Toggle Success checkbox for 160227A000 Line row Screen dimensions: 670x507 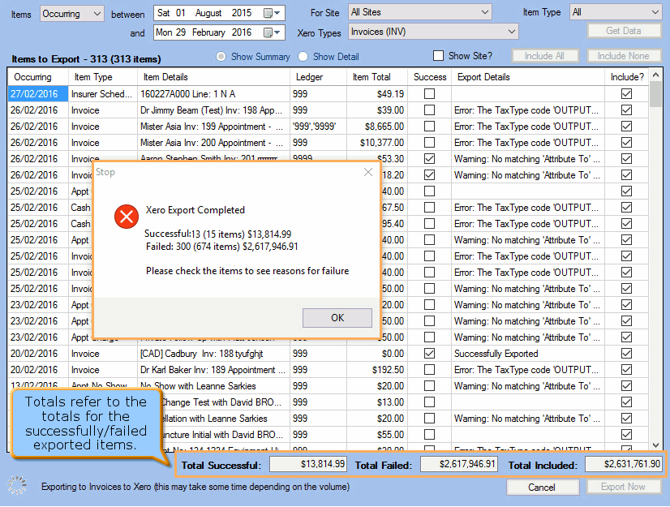click(429, 93)
